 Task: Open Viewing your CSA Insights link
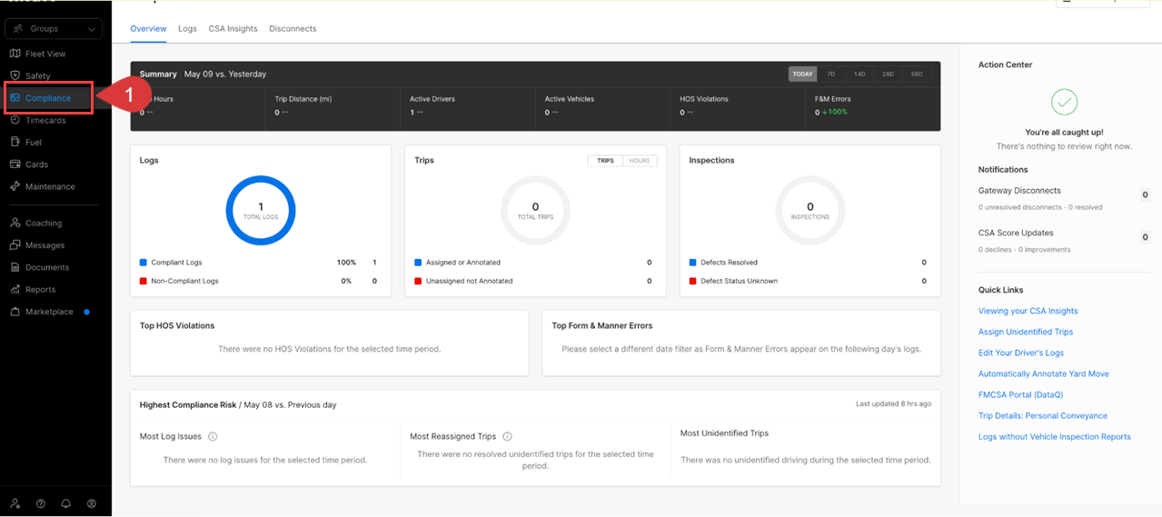(x=1028, y=311)
